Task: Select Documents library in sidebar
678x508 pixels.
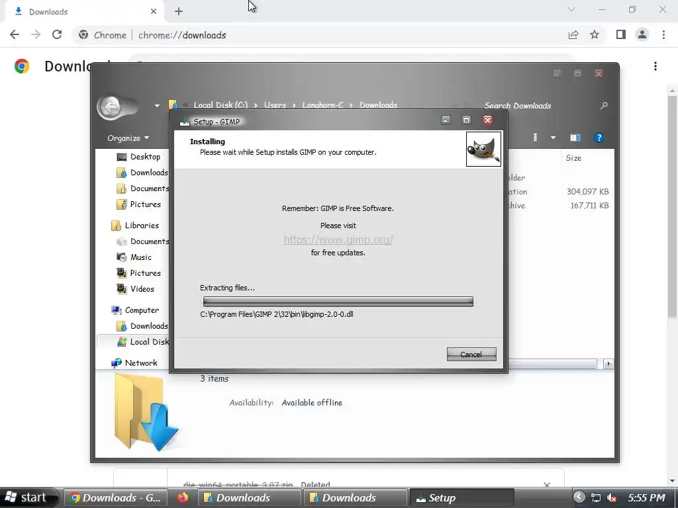Action: point(142,241)
